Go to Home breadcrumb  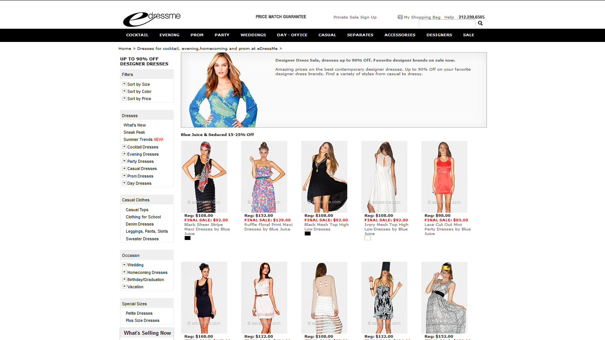[125, 49]
